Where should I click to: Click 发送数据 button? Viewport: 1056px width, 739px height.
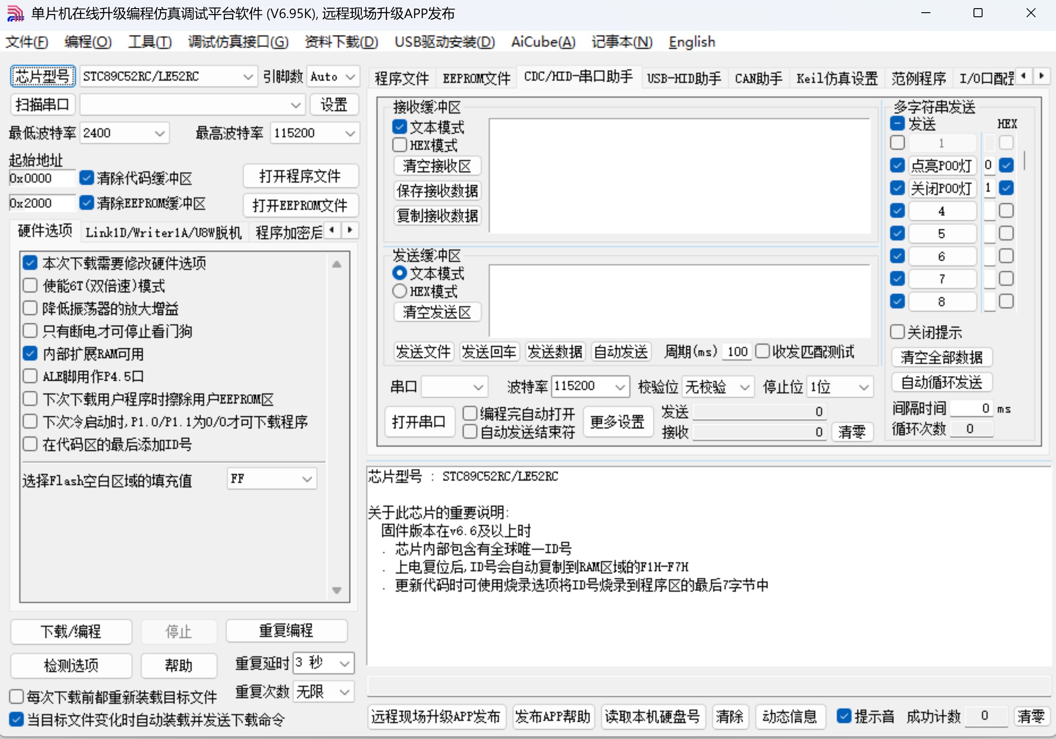point(555,352)
